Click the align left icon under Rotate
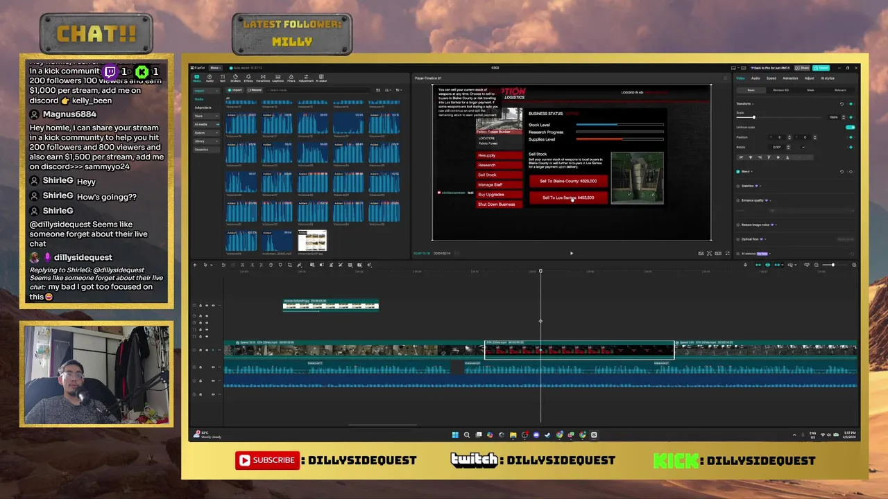 [741, 157]
